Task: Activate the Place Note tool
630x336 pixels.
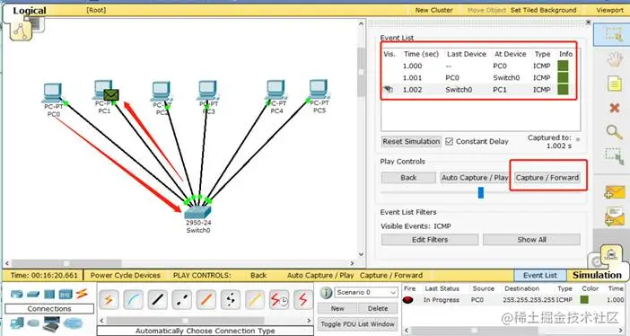Action: (x=615, y=84)
